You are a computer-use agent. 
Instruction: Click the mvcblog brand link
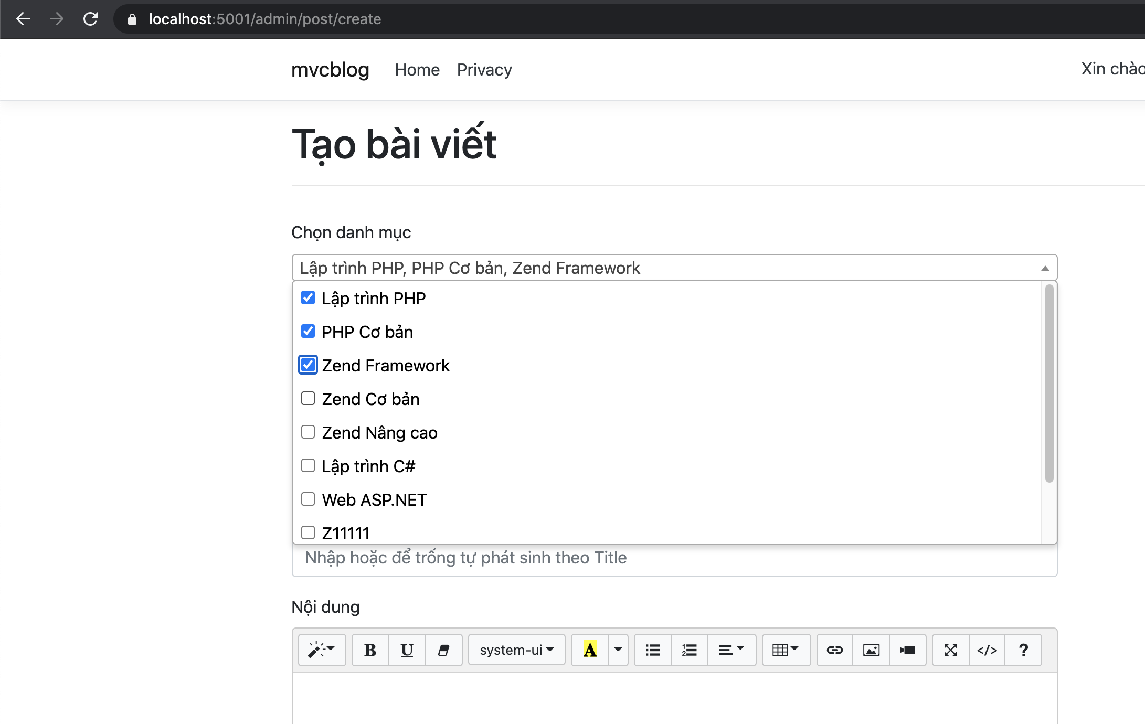coord(330,70)
